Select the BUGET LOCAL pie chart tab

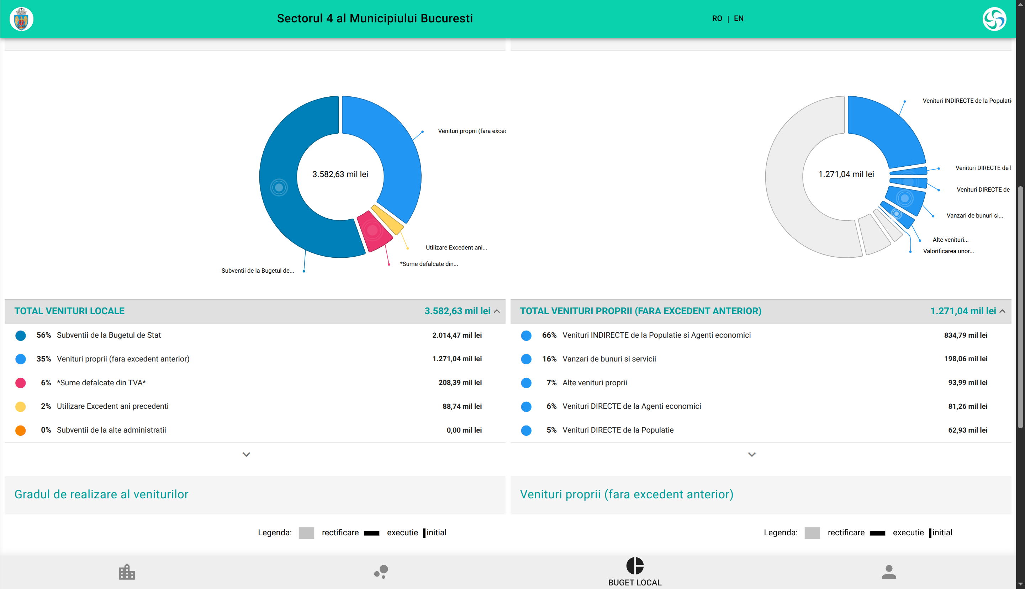(634, 571)
